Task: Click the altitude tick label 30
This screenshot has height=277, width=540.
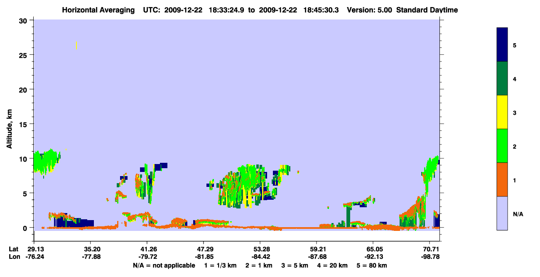Action: 24,20
